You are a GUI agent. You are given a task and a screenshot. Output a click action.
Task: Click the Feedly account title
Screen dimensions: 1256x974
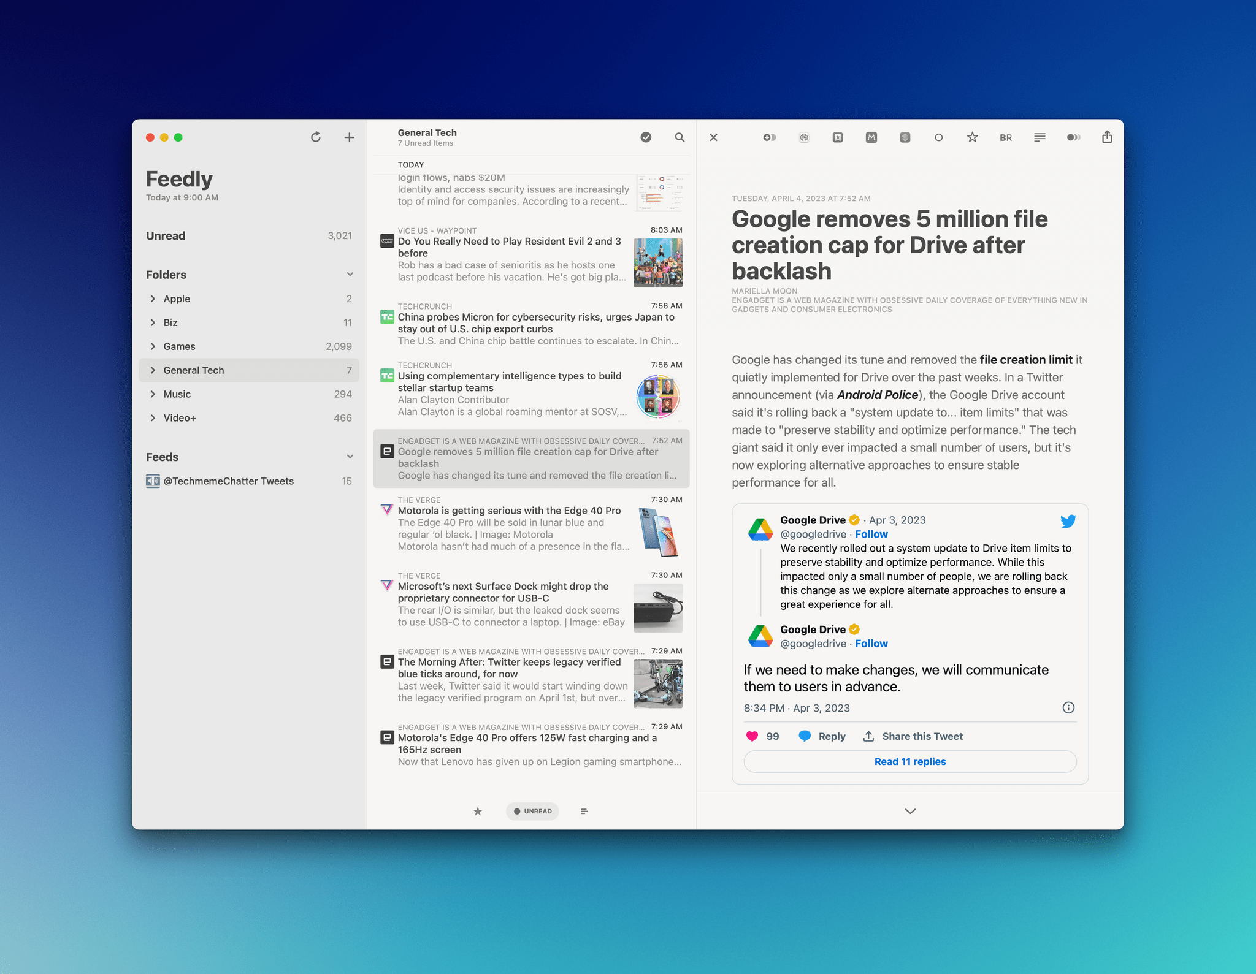tap(179, 179)
